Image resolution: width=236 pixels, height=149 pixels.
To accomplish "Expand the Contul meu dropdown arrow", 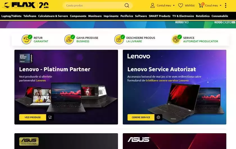I will pos(174,5).
